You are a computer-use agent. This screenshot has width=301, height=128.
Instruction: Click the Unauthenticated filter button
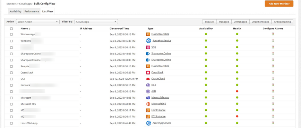(x=260, y=22)
